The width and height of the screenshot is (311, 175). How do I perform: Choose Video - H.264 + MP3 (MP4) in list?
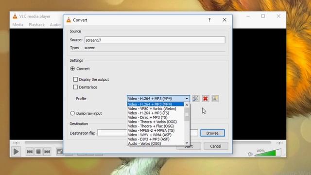155,104
